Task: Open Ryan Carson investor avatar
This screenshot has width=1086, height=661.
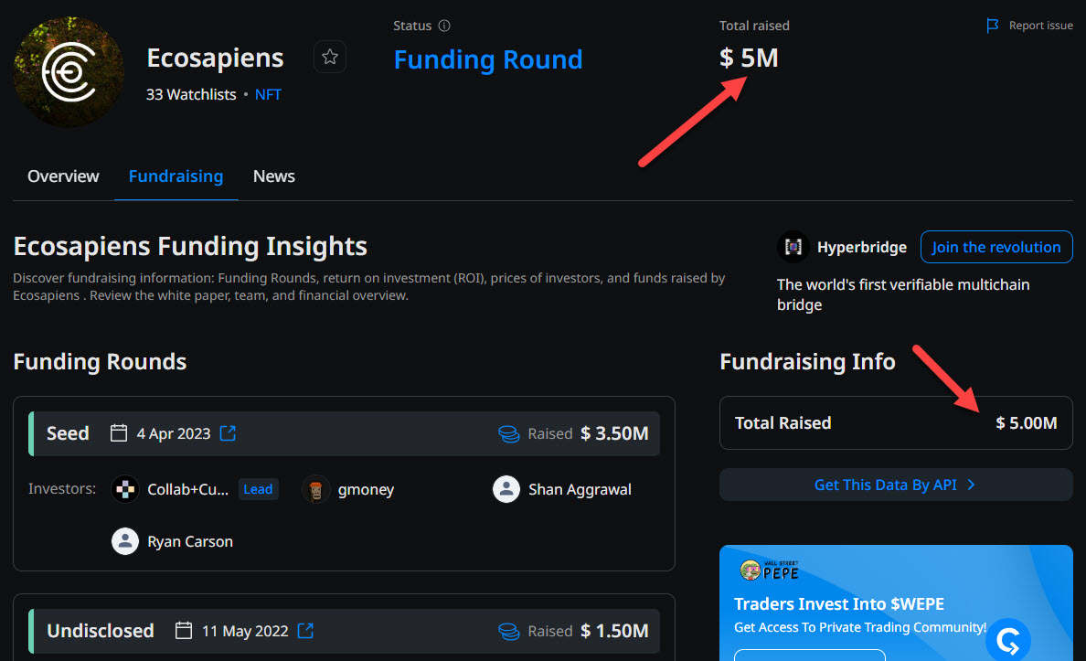Action: [125, 541]
